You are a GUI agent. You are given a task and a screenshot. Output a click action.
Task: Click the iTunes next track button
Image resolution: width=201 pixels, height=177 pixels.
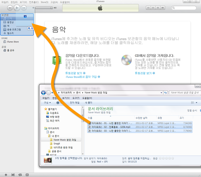pos(24,8)
